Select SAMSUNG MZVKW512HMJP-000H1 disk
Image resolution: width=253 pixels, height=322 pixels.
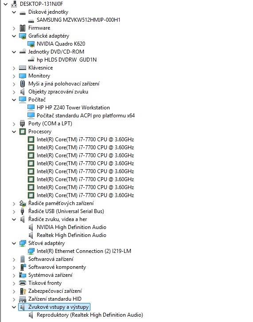pyautogui.click(x=78, y=20)
